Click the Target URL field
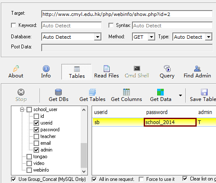Image resolution: width=216 pixels, height=183 pixels. [127, 14]
